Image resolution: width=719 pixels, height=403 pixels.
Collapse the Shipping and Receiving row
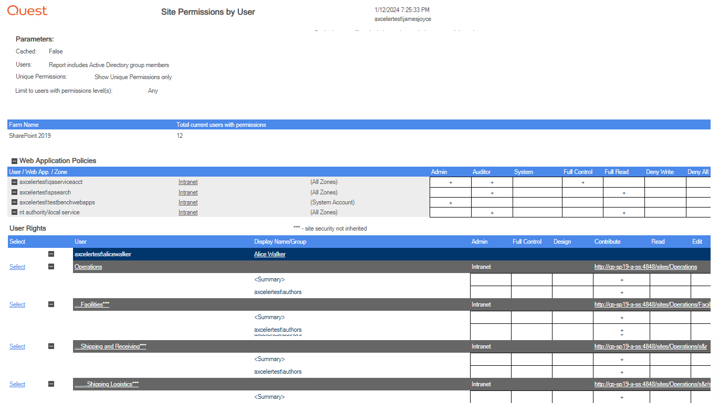(x=50, y=346)
